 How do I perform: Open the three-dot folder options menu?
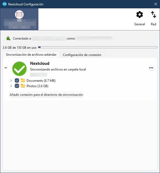151,68
